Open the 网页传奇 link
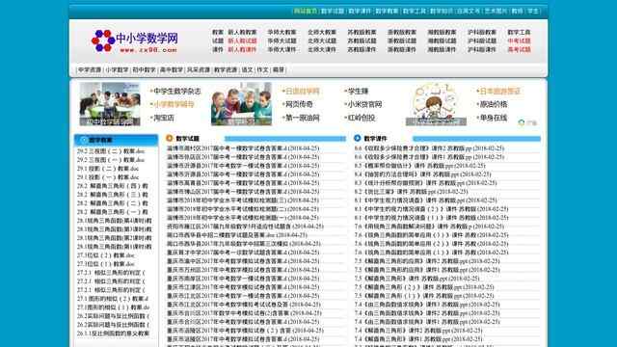 click(x=299, y=104)
